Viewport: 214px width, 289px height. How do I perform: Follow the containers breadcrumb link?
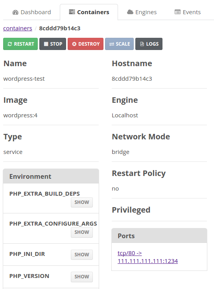(18, 28)
